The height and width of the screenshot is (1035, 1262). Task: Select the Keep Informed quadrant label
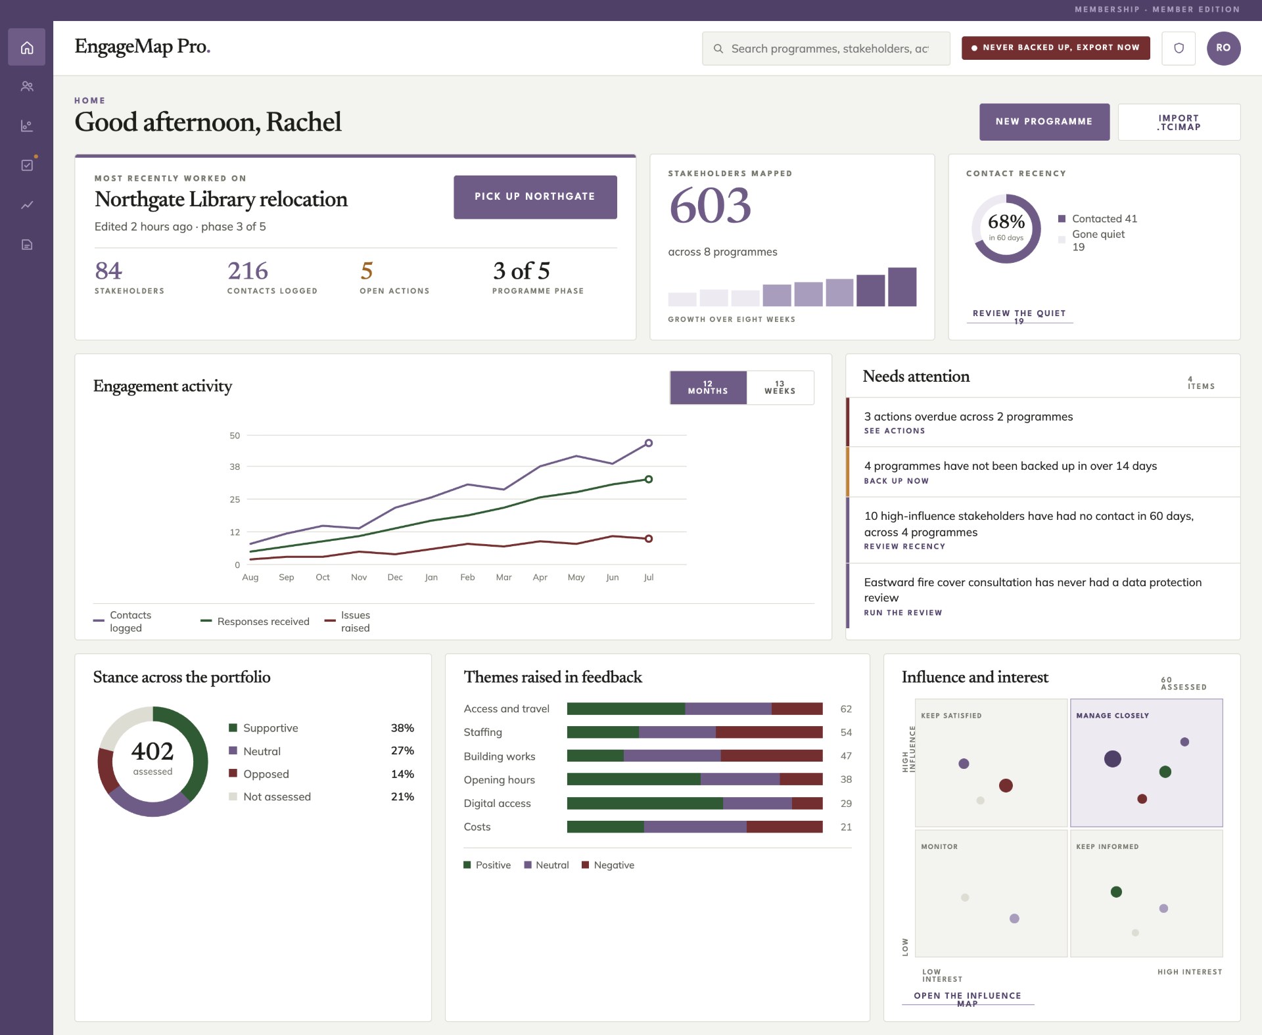click(x=1107, y=846)
